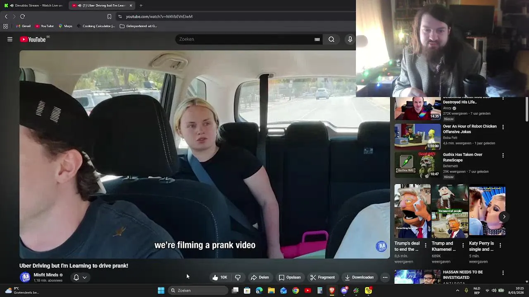
Task: Open File Explorer from the taskbar
Action: click(271, 290)
